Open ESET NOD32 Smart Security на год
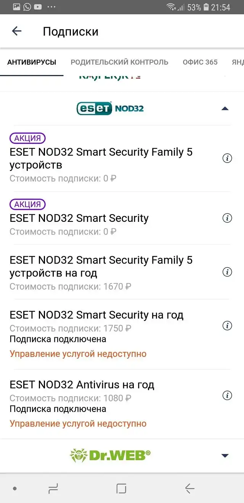This screenshot has width=244, height=503. pyautogui.click(x=96, y=315)
